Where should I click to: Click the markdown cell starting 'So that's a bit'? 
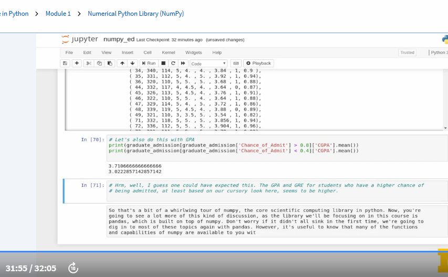277,221
